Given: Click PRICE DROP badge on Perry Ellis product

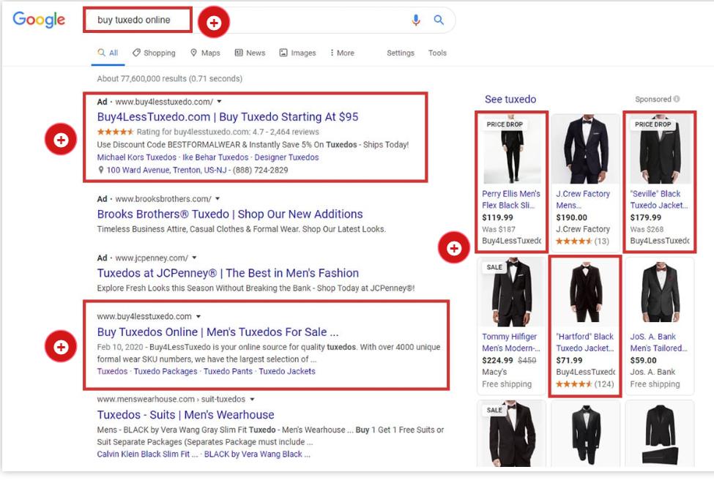Looking at the screenshot, I should point(505,124).
